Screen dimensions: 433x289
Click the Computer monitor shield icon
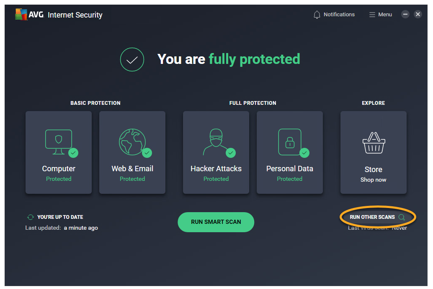58,140
